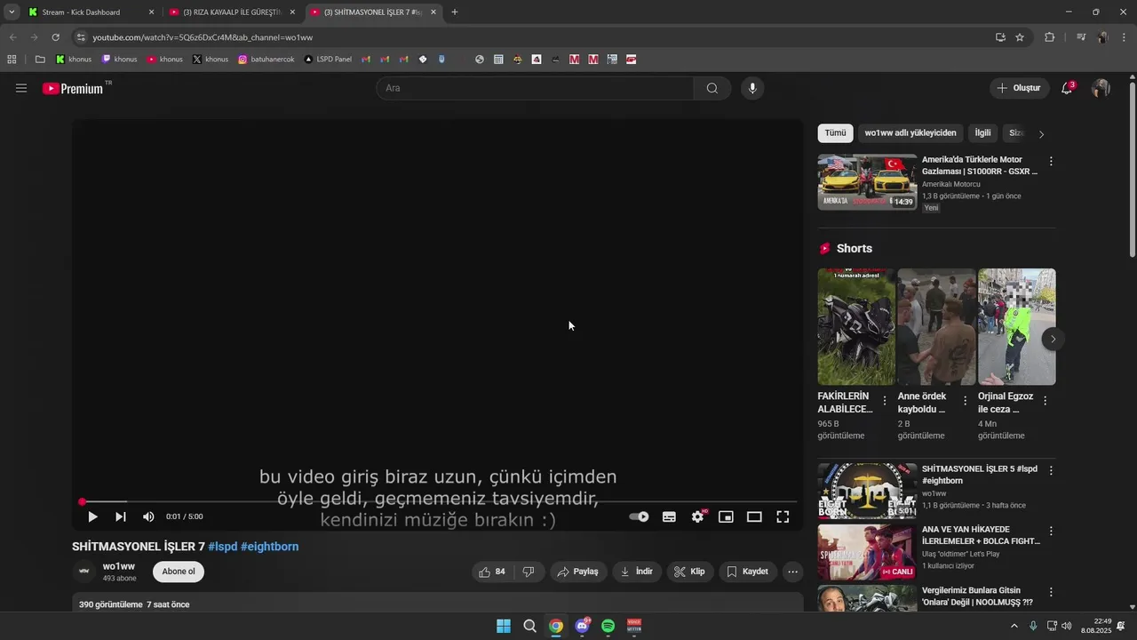Subscribe with the Abone ol button
Viewport: 1137px width, 640px height.
pyautogui.click(x=179, y=572)
